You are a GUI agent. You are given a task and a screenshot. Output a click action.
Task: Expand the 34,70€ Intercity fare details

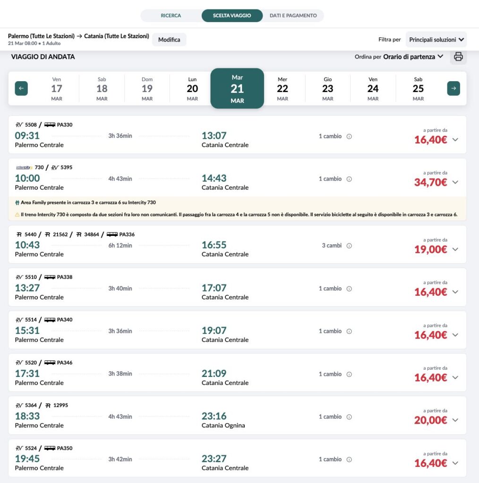[x=455, y=182]
